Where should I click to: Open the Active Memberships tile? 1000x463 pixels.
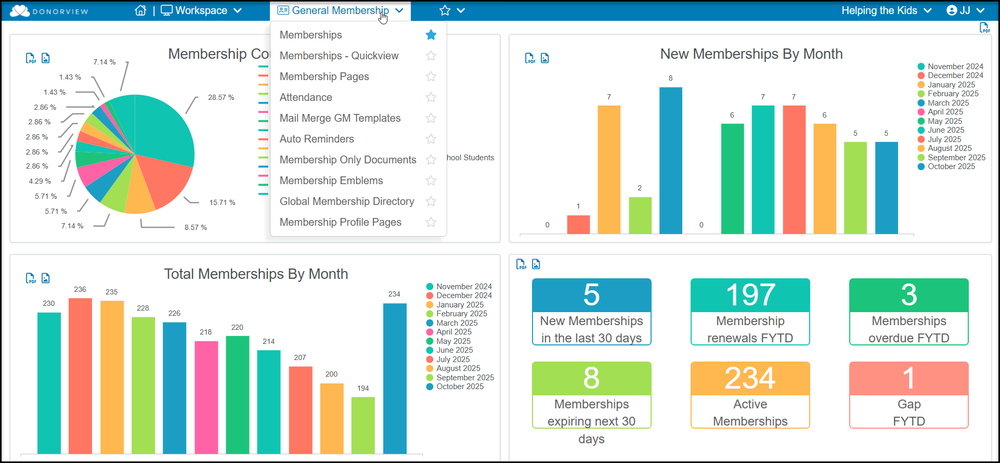[x=750, y=395]
